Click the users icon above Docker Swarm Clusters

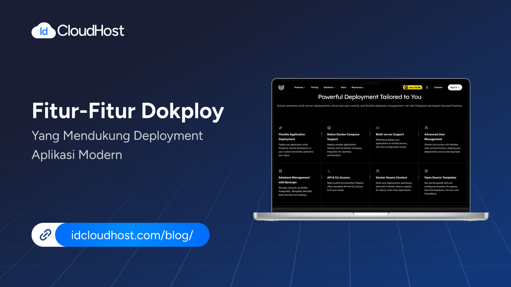click(378, 171)
